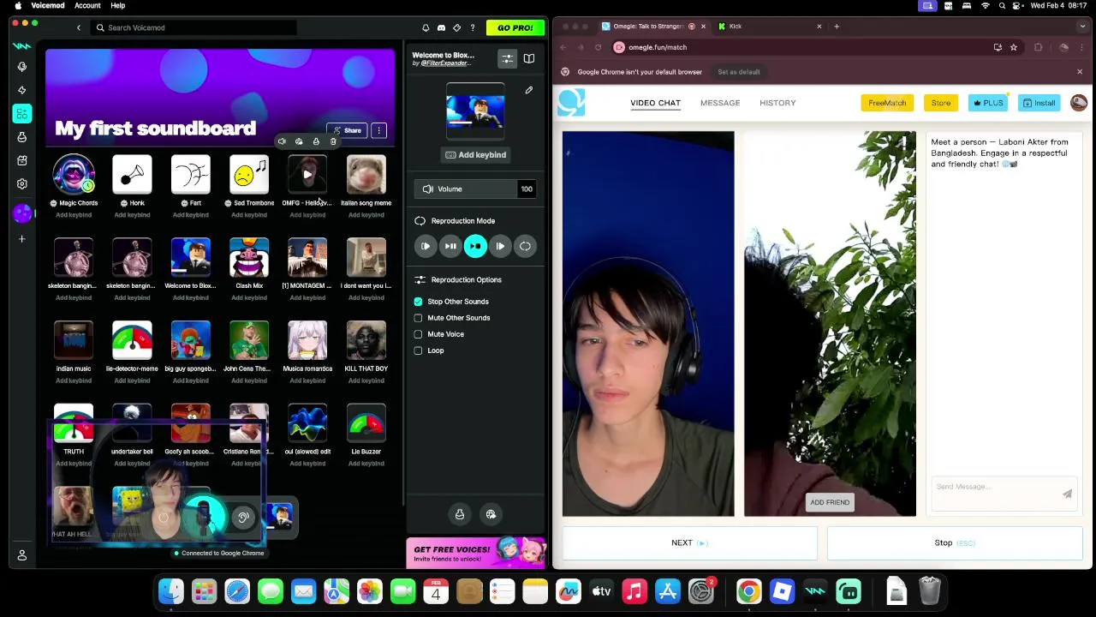Click the speaker icon in sound hover toolbar
1096x617 pixels.
[x=282, y=141]
